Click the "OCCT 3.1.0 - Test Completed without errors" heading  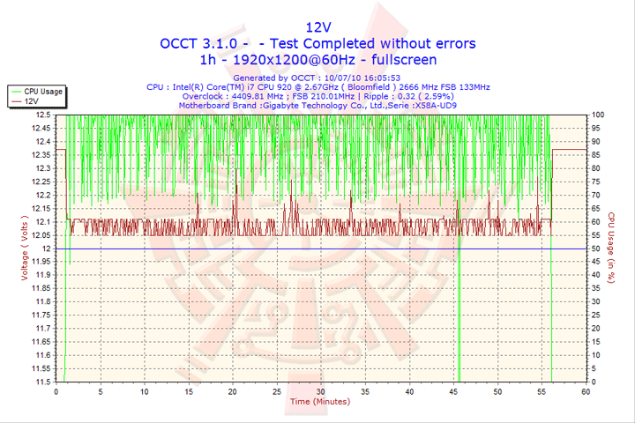pos(317,43)
